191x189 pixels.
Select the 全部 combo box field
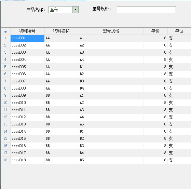tap(64, 10)
